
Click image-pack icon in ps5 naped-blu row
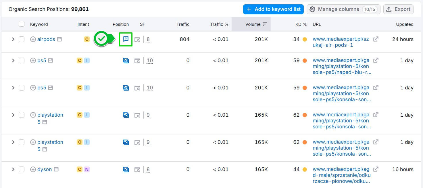pyautogui.click(x=126, y=60)
